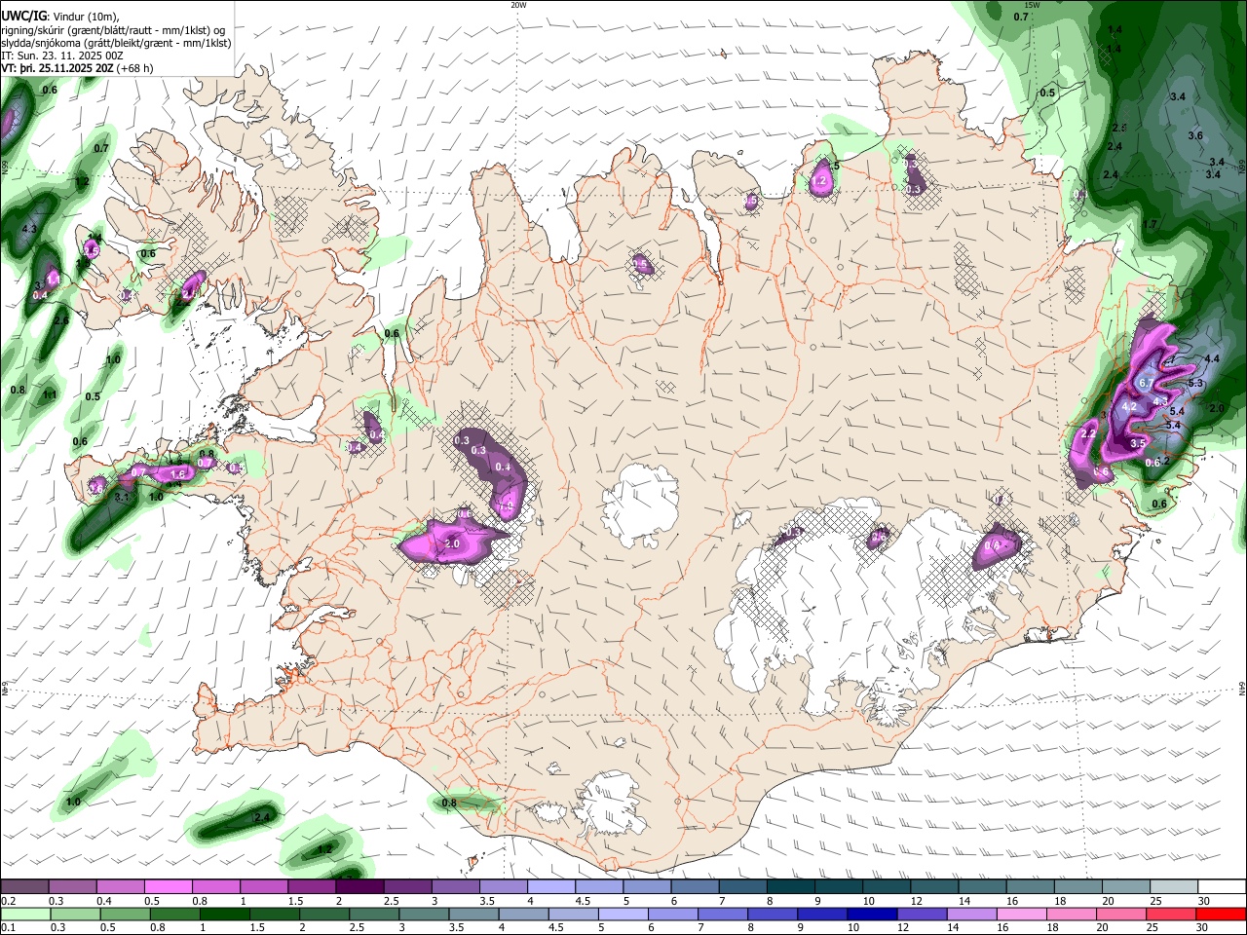The width and height of the screenshot is (1247, 935).
Task: Click the 'Vindur (10m)' heading text
Action: 85,17
